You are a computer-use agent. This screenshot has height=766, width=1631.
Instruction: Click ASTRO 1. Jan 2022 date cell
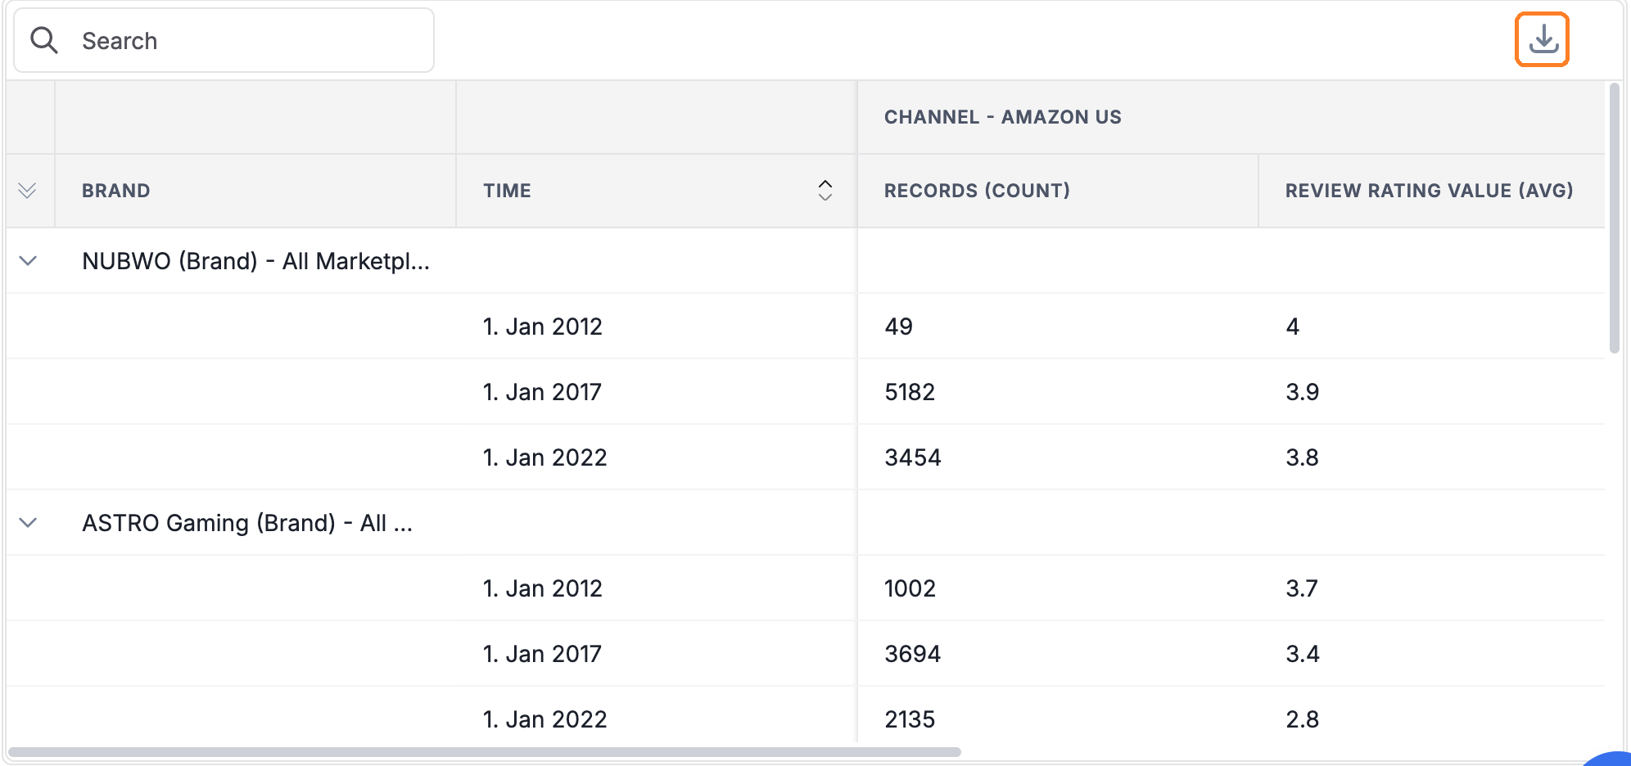[544, 719]
